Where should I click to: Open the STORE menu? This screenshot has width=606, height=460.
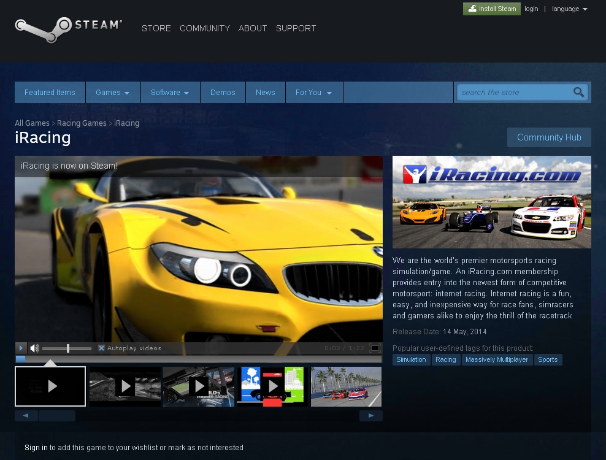(156, 28)
